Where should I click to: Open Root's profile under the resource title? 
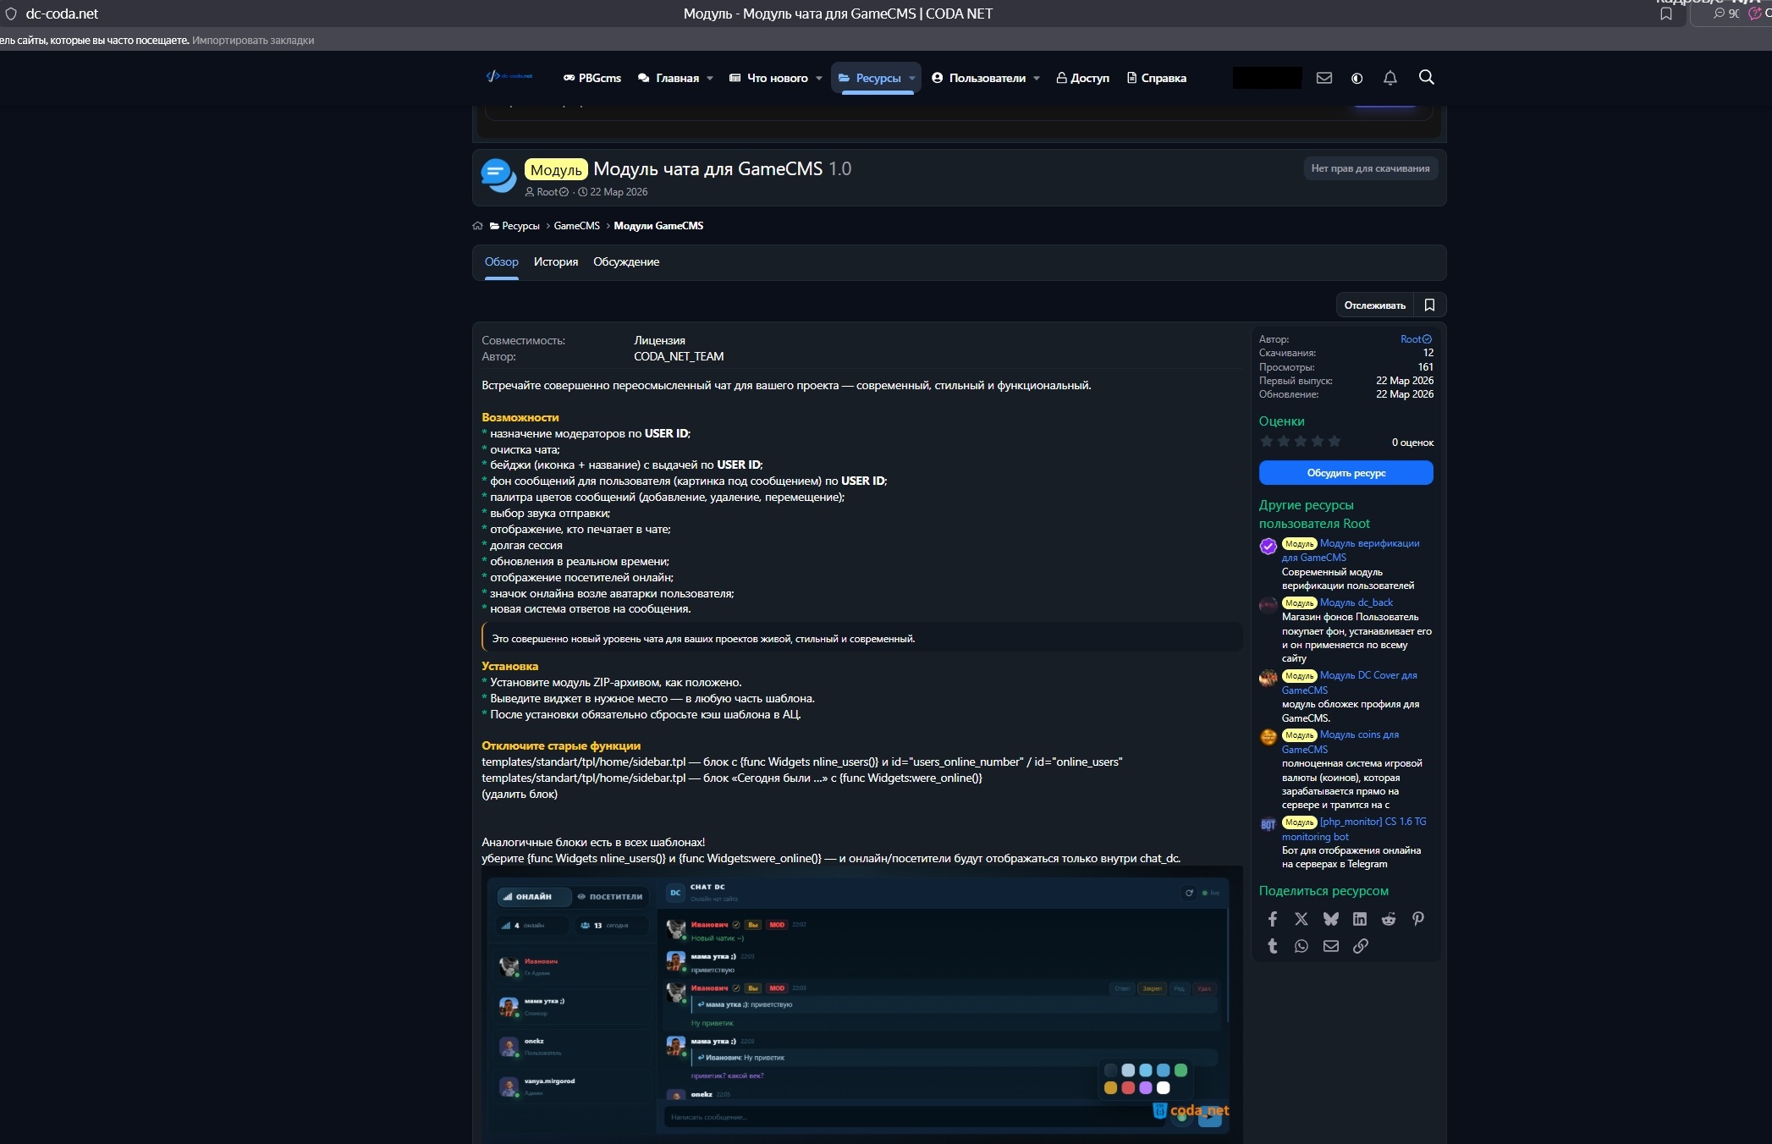(548, 192)
